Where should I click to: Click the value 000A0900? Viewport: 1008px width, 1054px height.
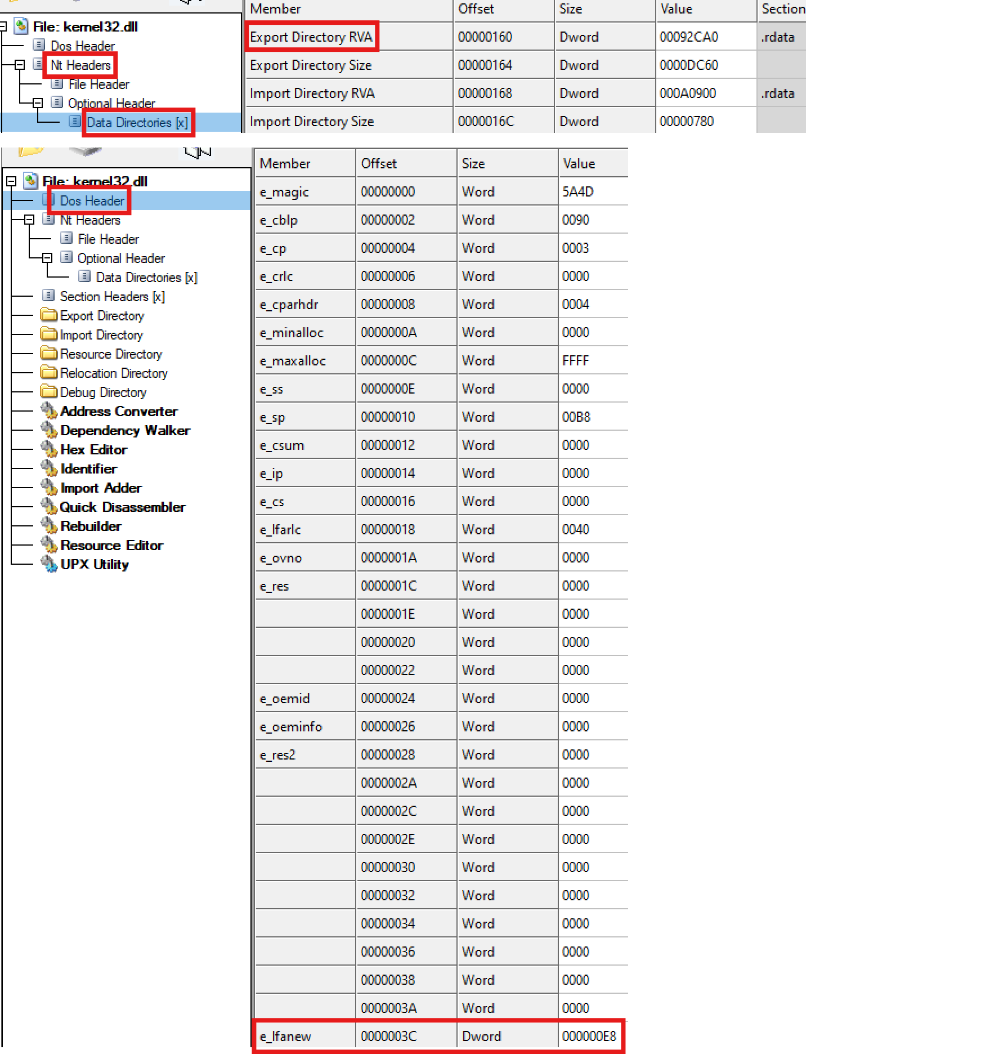(x=688, y=93)
